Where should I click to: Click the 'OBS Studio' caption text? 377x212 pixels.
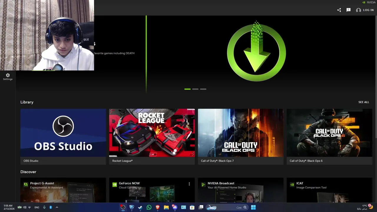[x=31, y=161]
